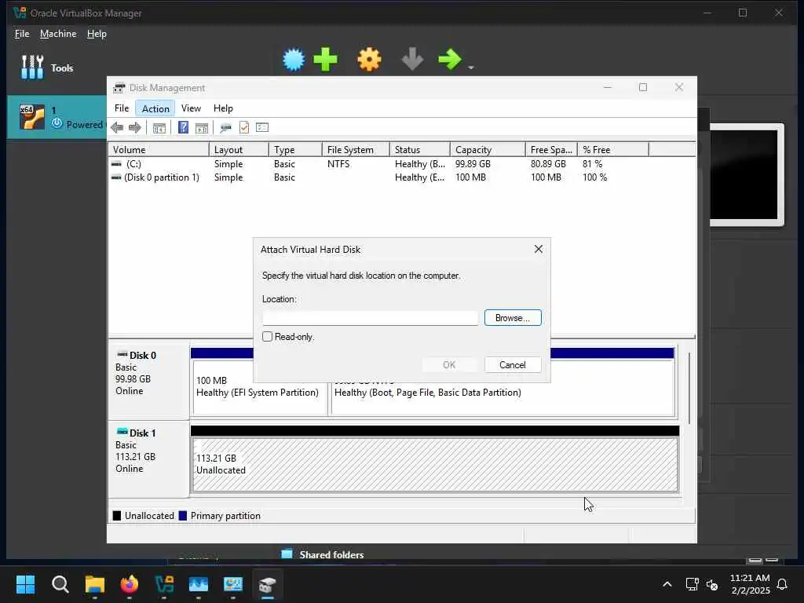Select the 113.21 GB Unallocated block

pyautogui.click(x=435, y=465)
